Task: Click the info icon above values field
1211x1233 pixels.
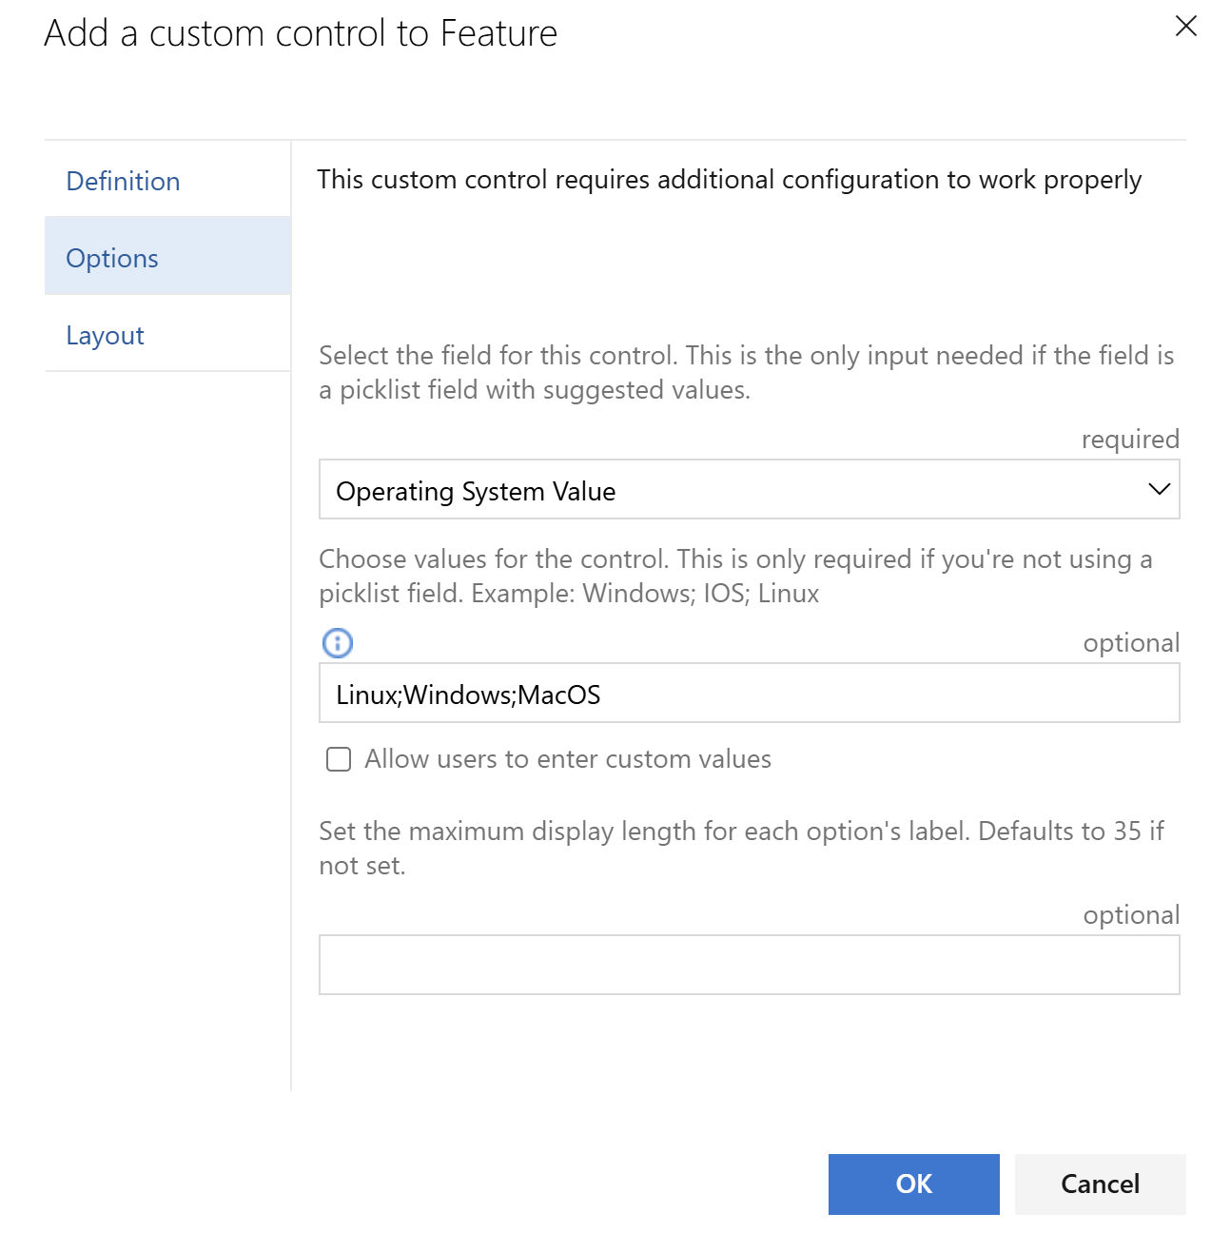Action: tap(338, 643)
